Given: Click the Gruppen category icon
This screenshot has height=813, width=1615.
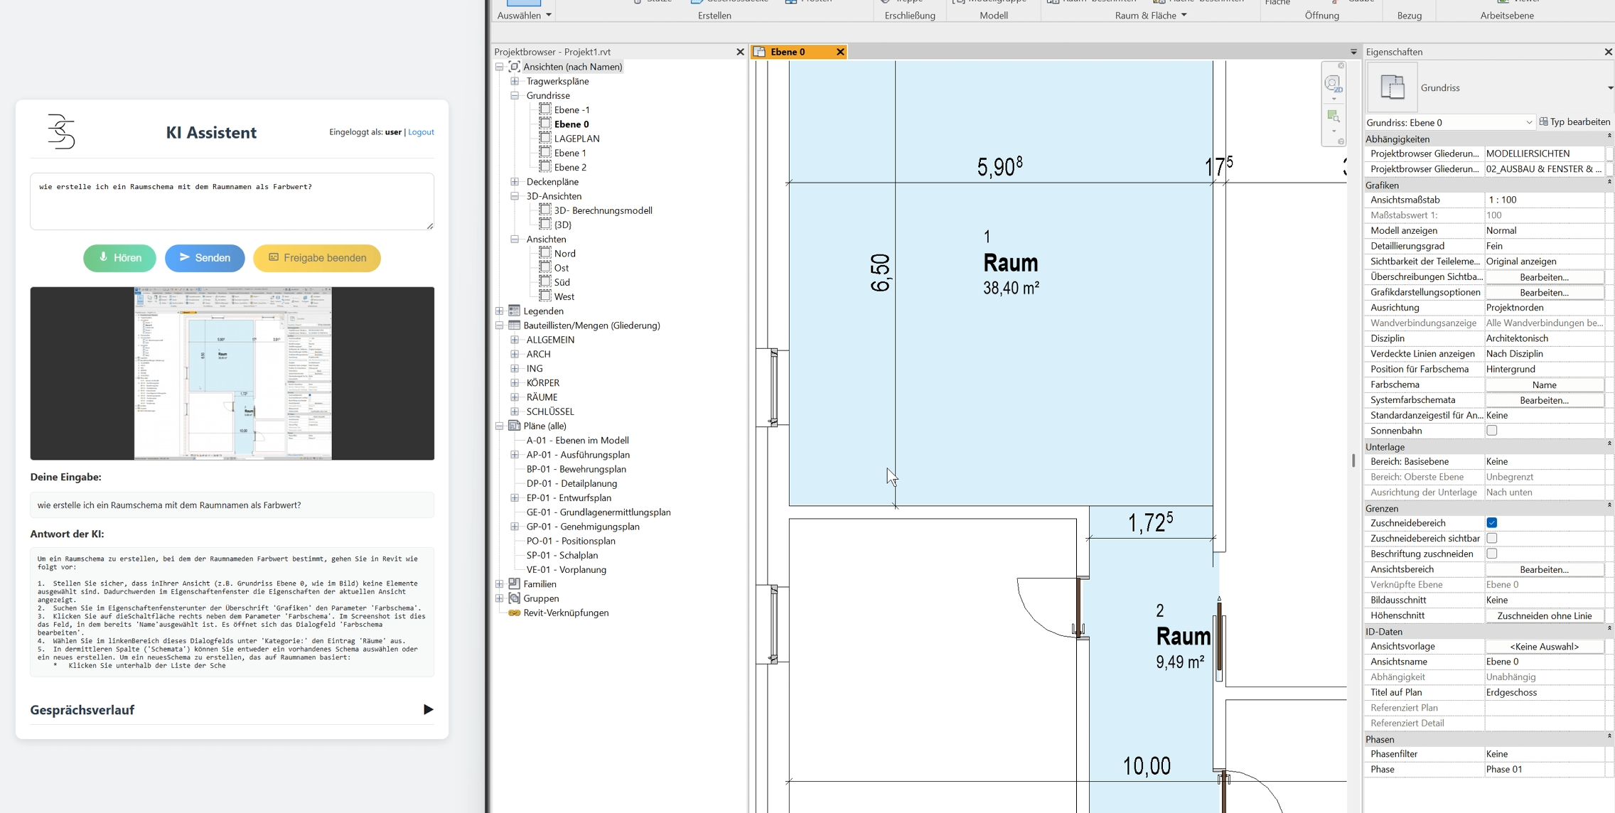Looking at the screenshot, I should click(x=515, y=598).
